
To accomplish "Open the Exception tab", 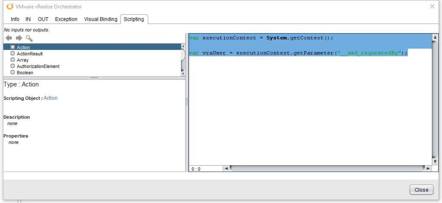I will click(66, 19).
